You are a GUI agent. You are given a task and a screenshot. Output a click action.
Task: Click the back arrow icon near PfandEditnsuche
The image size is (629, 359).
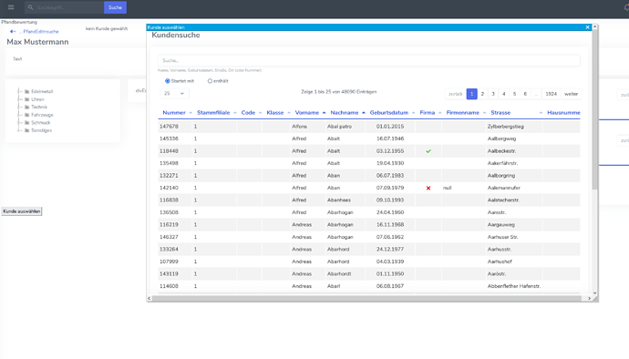click(13, 31)
